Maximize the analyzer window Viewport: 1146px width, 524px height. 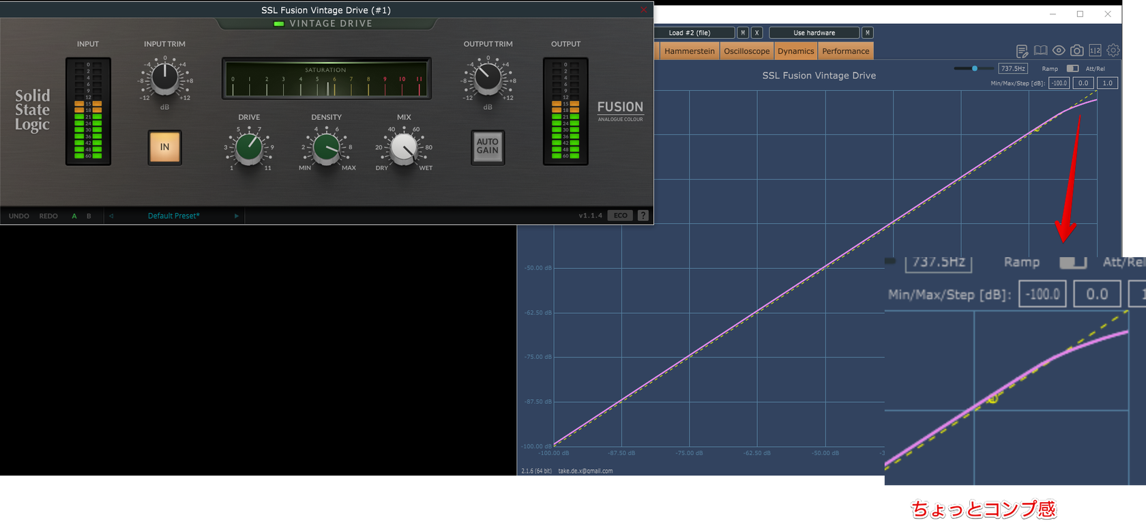pyautogui.click(x=1080, y=14)
